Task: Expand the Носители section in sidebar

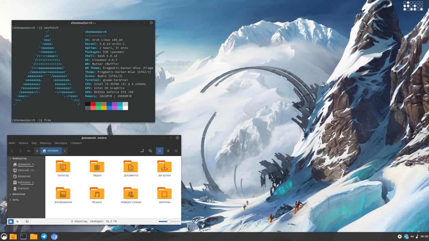Action: point(10,194)
